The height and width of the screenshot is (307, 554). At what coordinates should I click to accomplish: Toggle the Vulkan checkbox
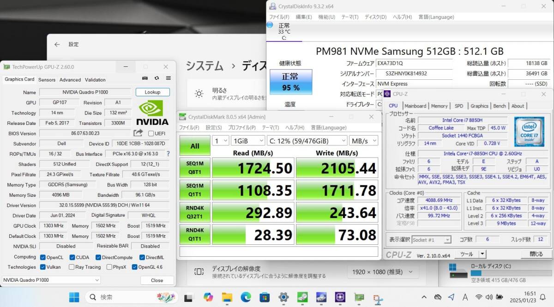click(43, 267)
